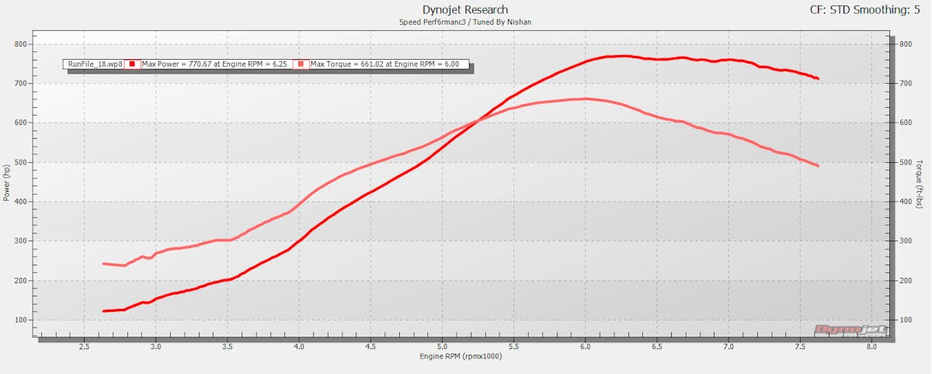Screen dimensions: 932x374
Task: Click the Speed Perf6rmanc3 / Tuned By Nishan subtitle
Action: pos(465,22)
